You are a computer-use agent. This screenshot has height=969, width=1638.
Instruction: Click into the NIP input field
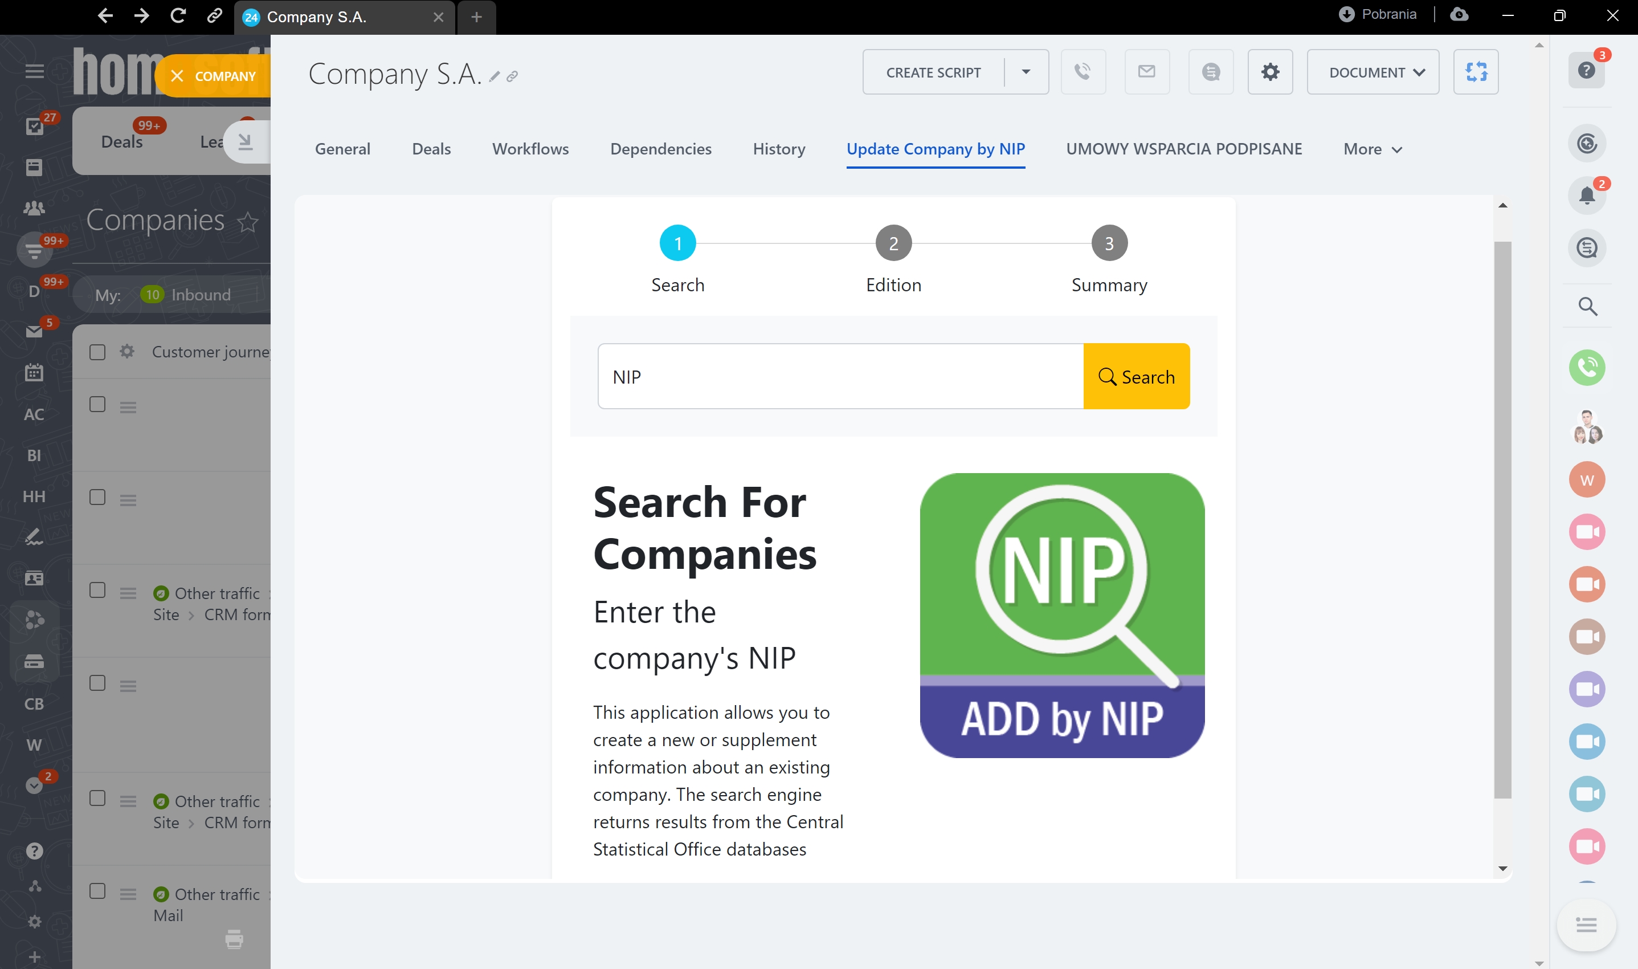[840, 377]
